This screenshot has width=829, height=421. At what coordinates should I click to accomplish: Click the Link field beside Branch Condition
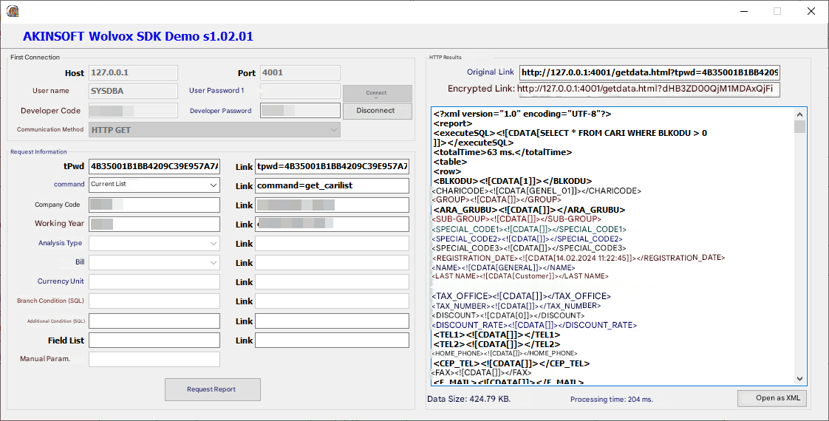tap(332, 301)
